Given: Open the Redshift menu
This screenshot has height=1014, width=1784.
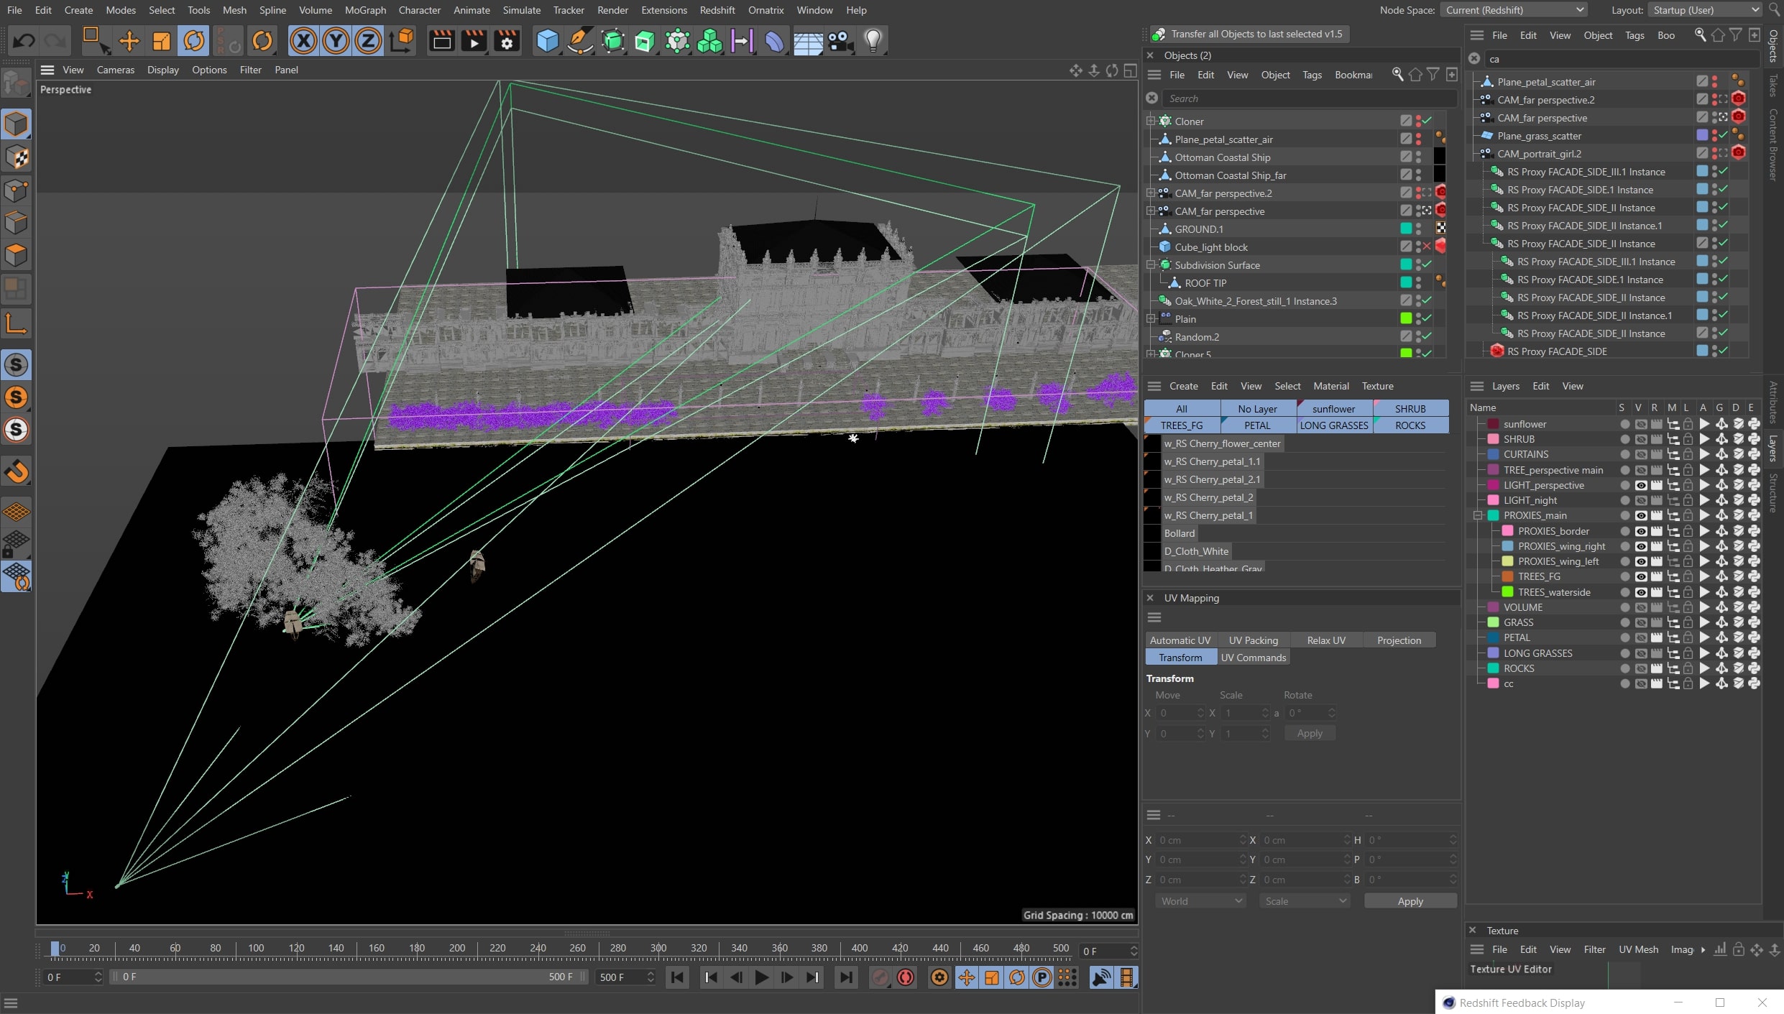Looking at the screenshot, I should (x=717, y=10).
